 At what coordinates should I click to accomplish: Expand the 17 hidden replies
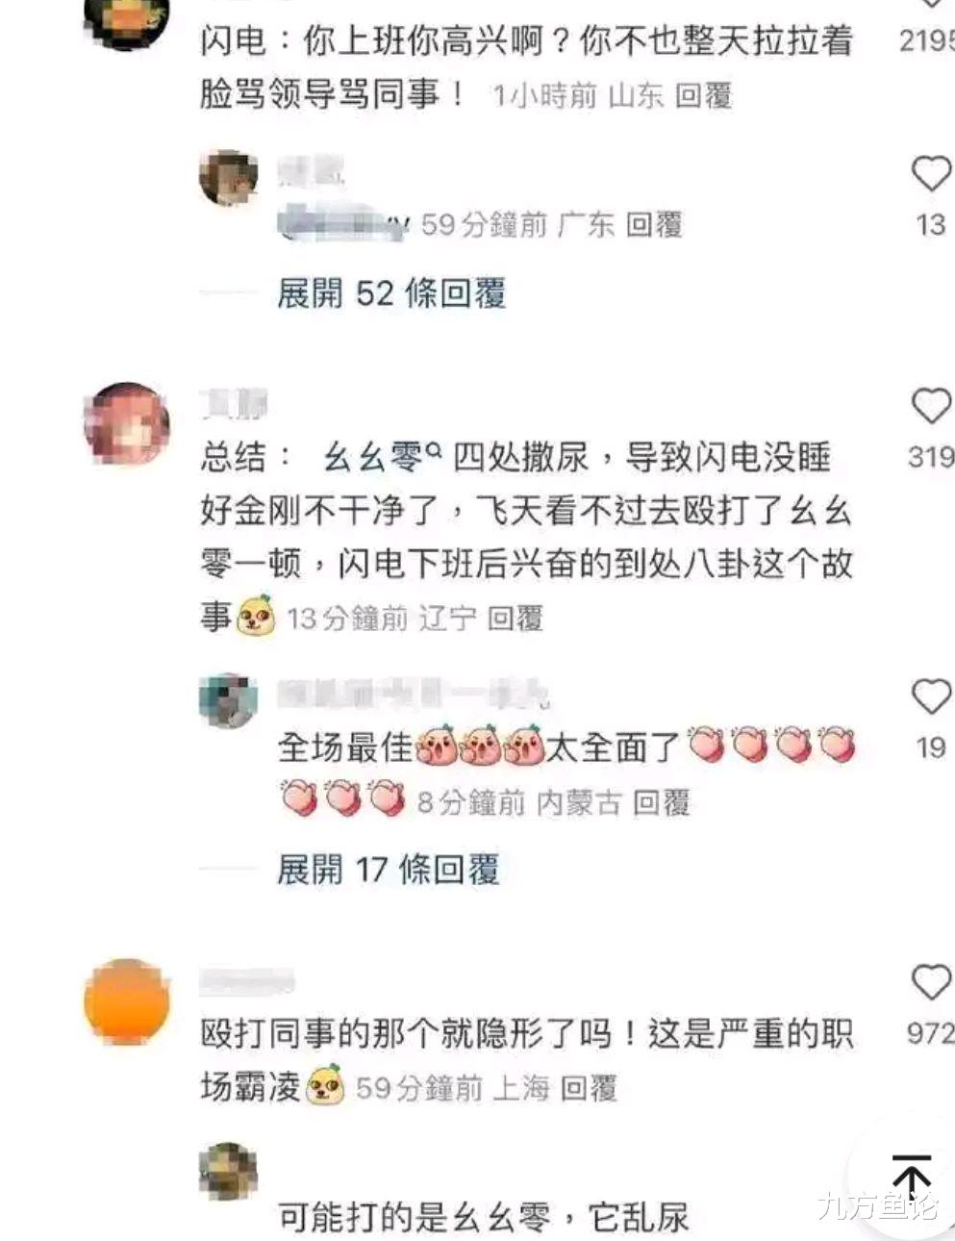pos(389,871)
